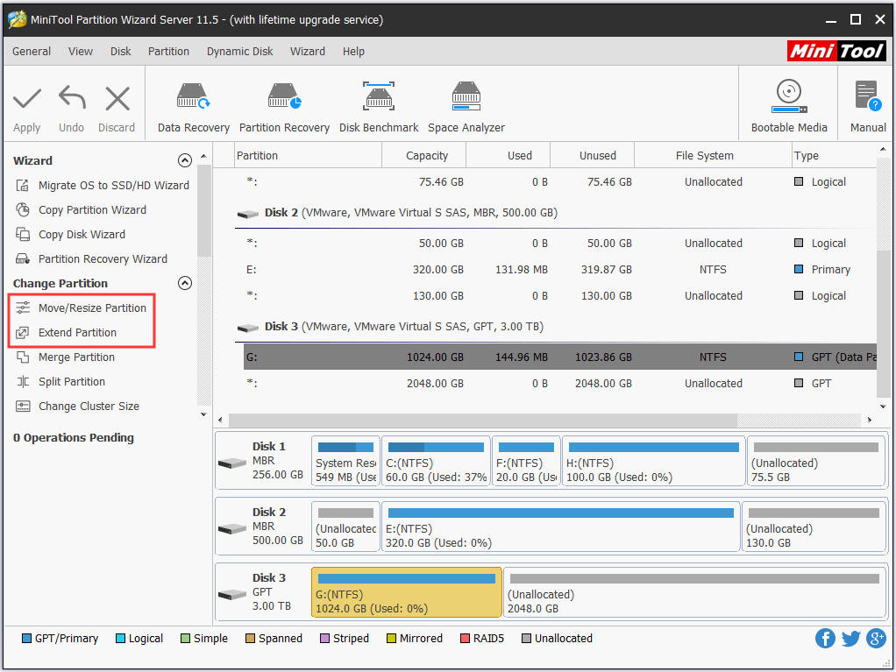Viewport: 896px width, 672px height.
Task: Open the General menu
Action: [32, 52]
